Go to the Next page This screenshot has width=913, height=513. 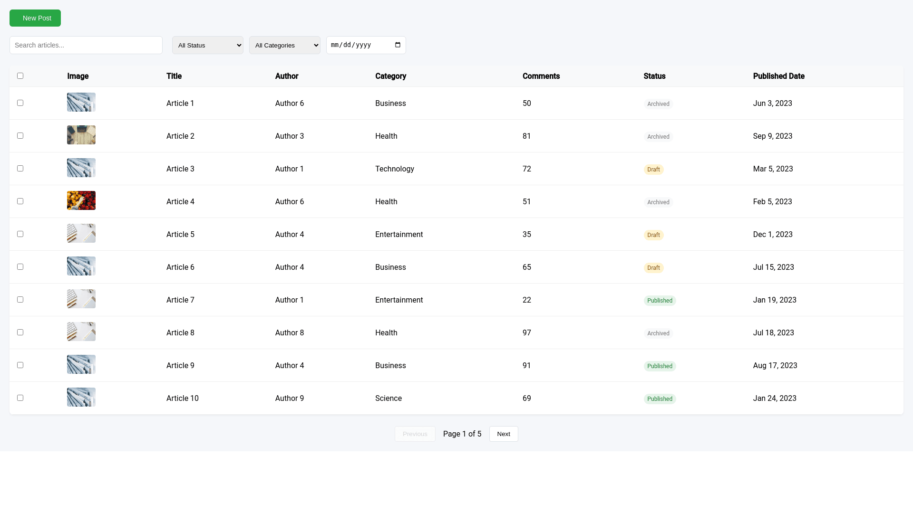point(504,434)
